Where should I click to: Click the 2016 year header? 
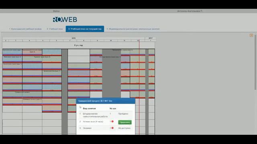[73, 38]
